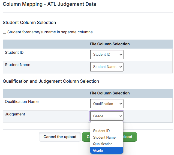The height and width of the screenshot is (155, 174).
Task: Choose 'Student ID' from the open dropdown list
Action: pyautogui.click(x=101, y=131)
